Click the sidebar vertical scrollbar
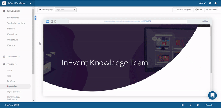221x108 pixels. [x=33, y=41]
